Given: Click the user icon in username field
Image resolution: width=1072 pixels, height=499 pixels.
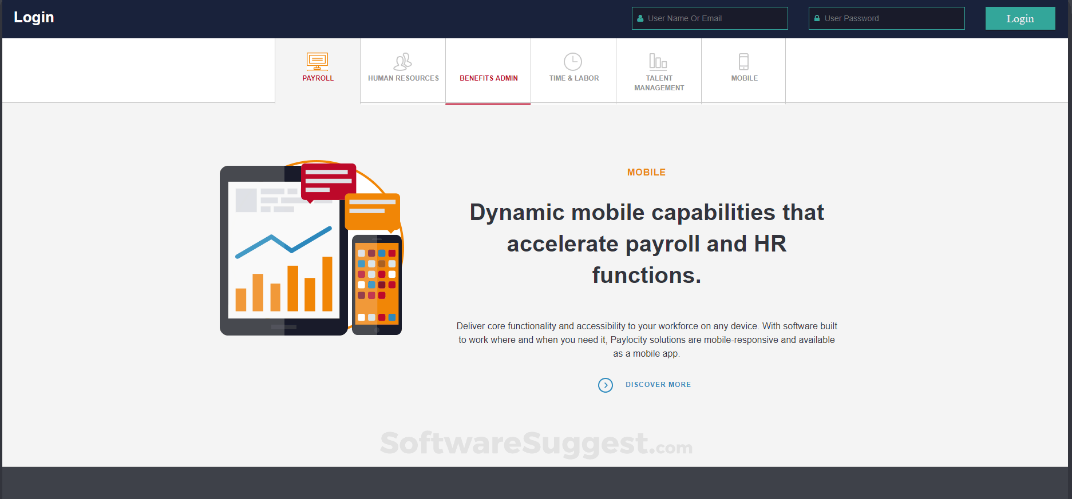Looking at the screenshot, I should (640, 18).
